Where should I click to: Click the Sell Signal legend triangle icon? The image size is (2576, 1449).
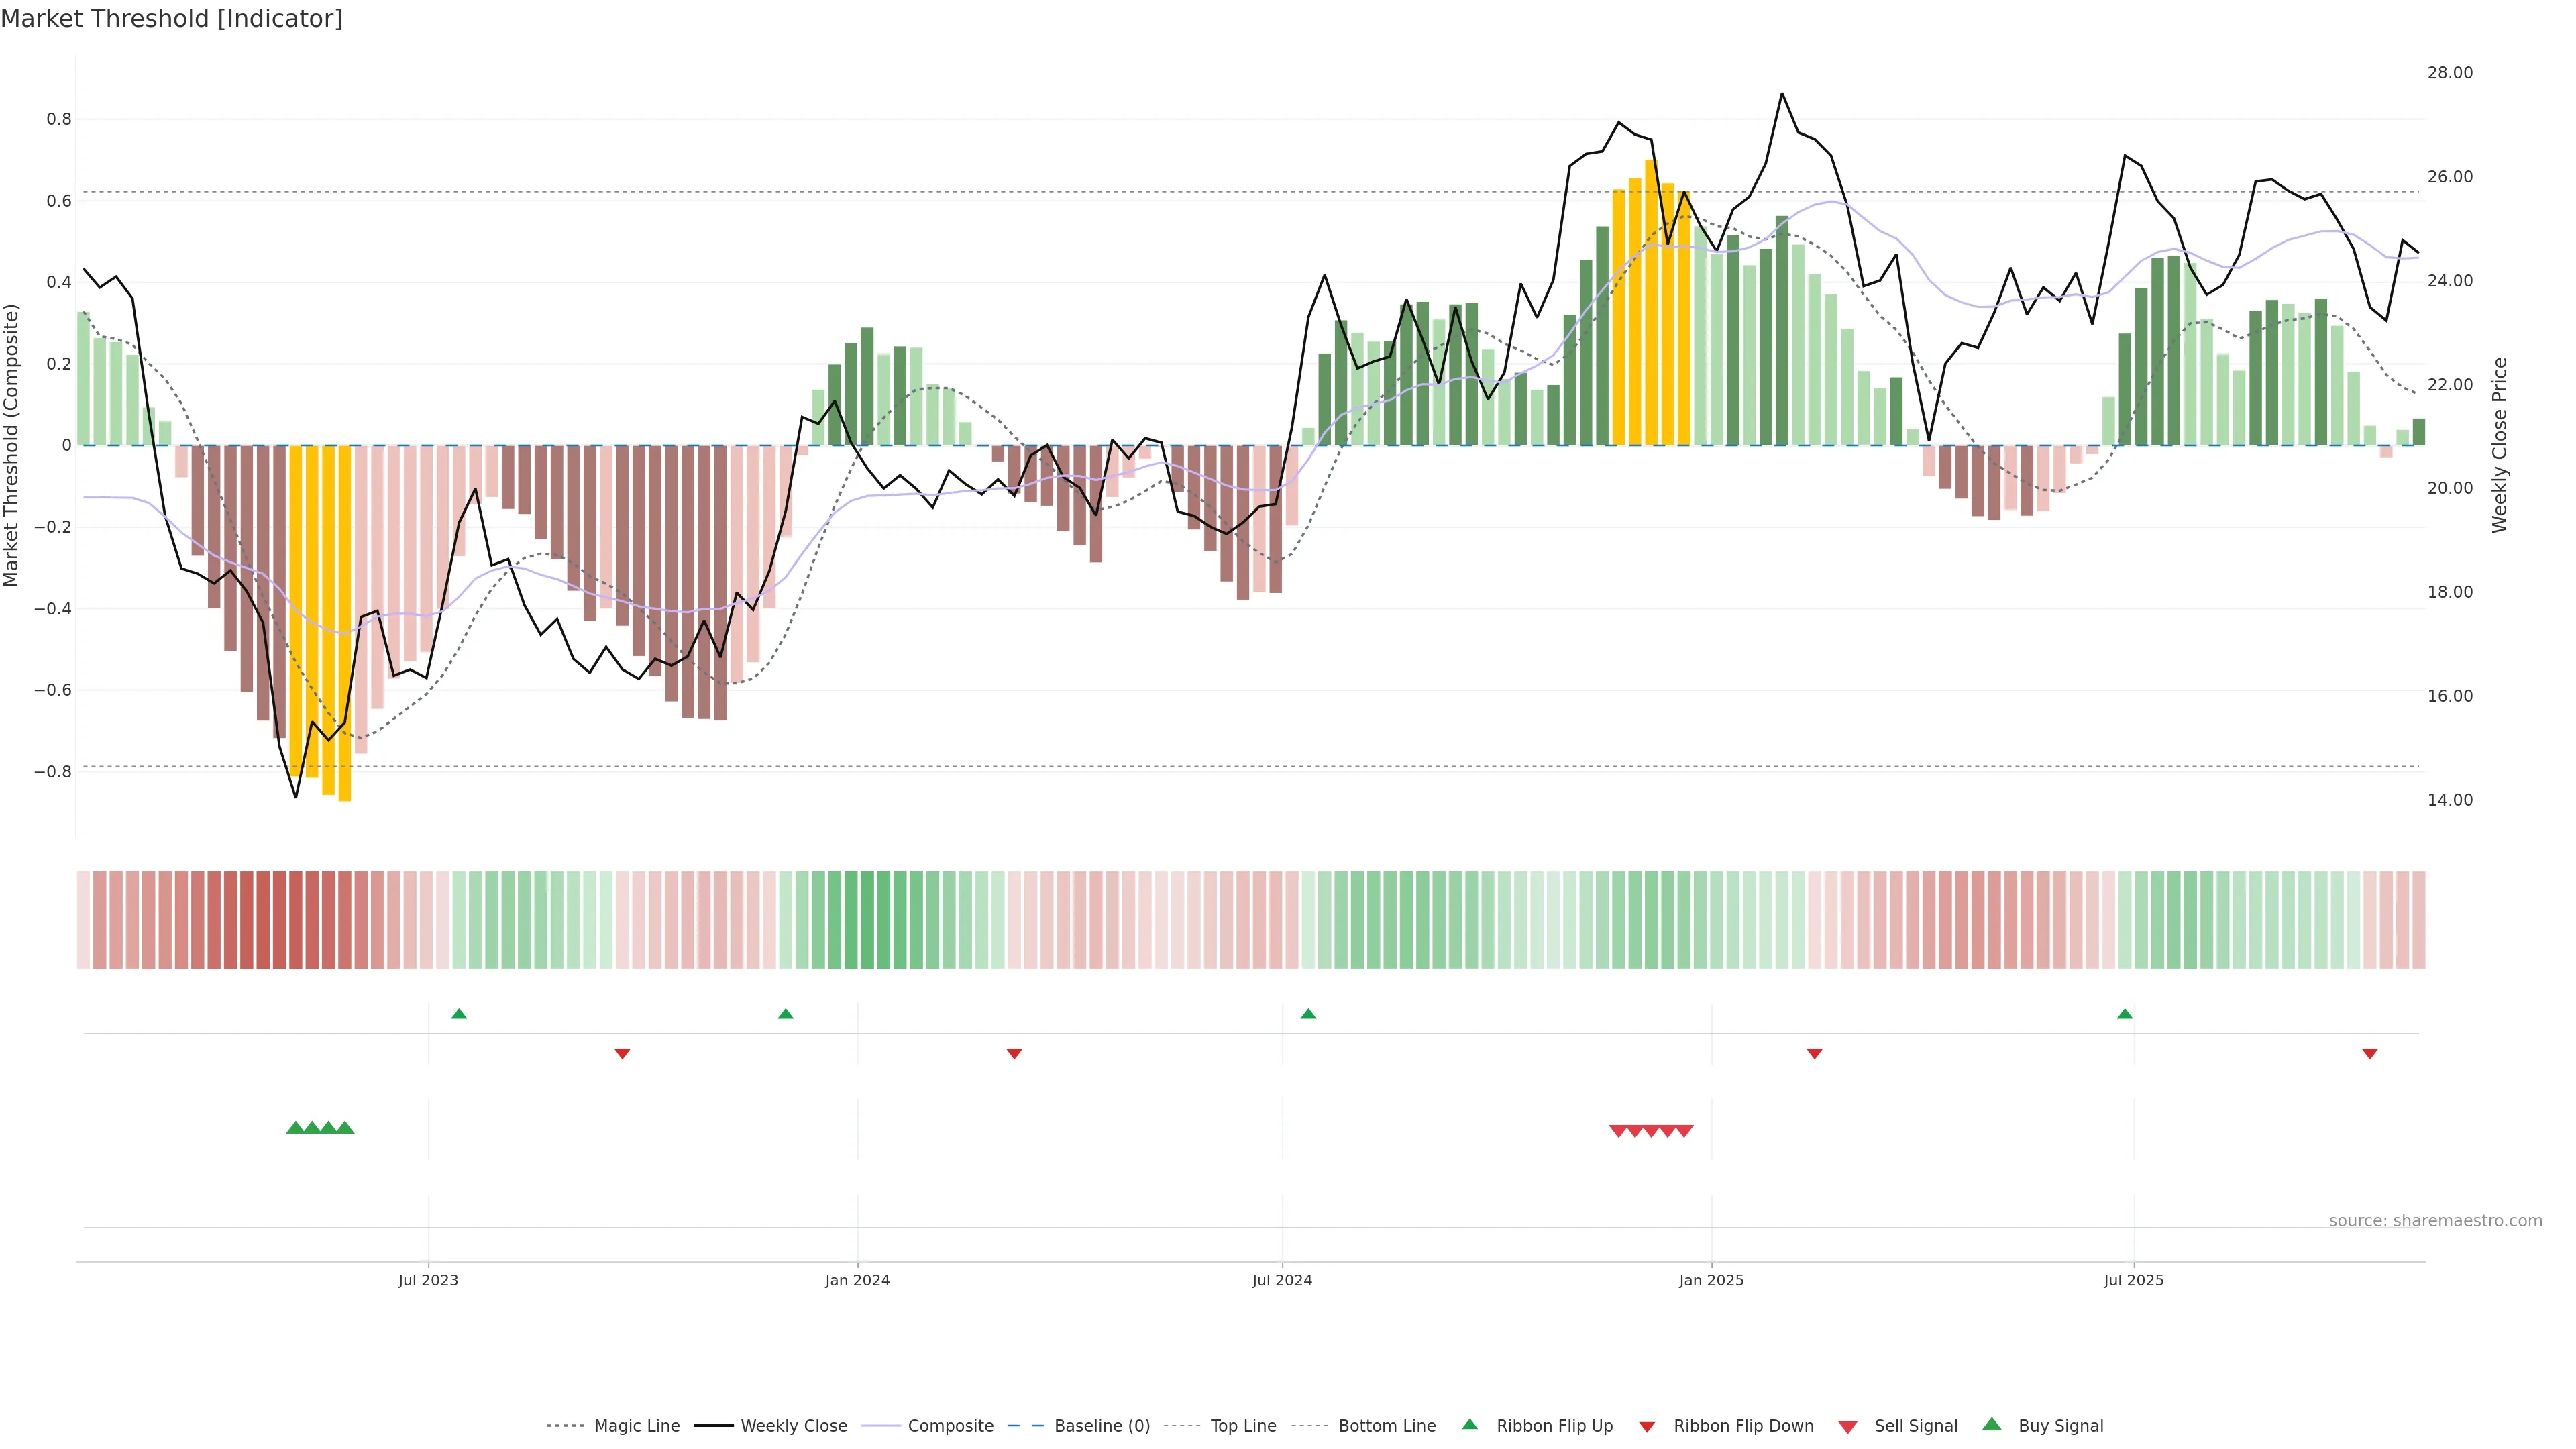(1847, 1426)
